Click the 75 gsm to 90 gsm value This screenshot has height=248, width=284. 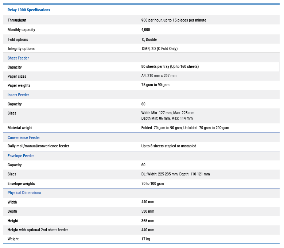tap(155, 85)
